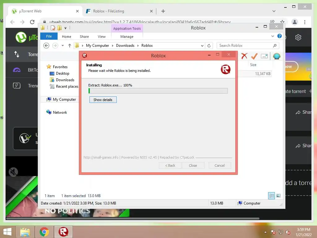317x238 pixels.
Task: Select the Roblox installer taskbar icon
Action: (63, 232)
